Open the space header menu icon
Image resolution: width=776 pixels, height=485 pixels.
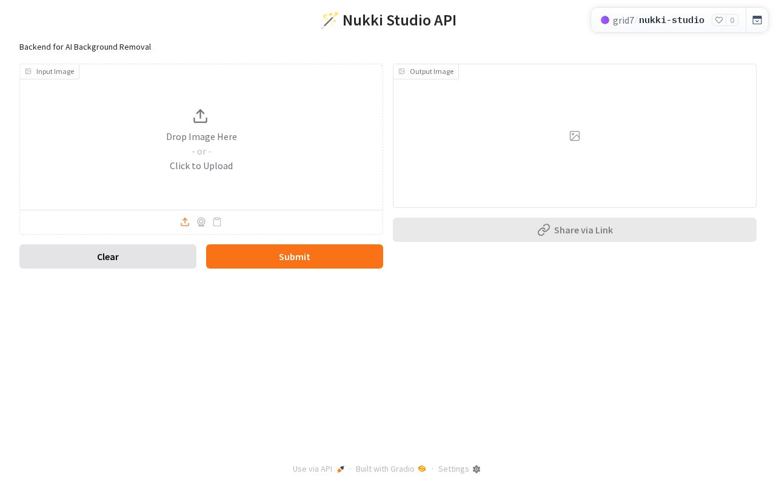(757, 20)
